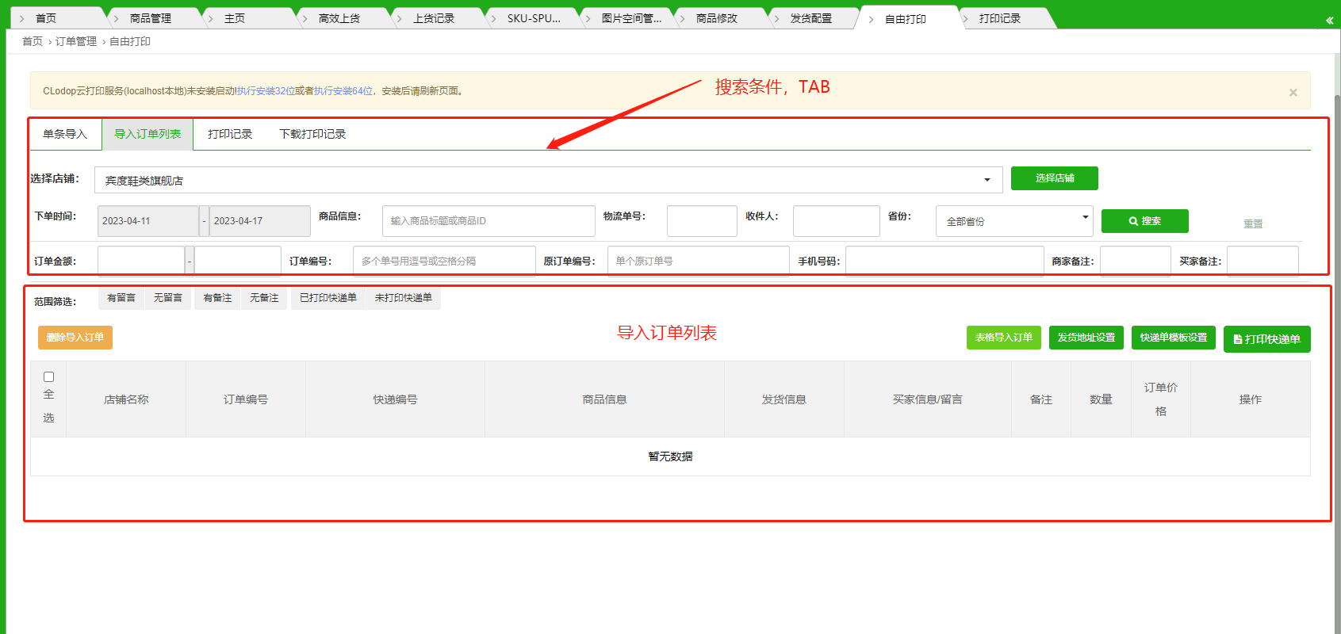Switch to the 单条导入 tab

(x=65, y=135)
